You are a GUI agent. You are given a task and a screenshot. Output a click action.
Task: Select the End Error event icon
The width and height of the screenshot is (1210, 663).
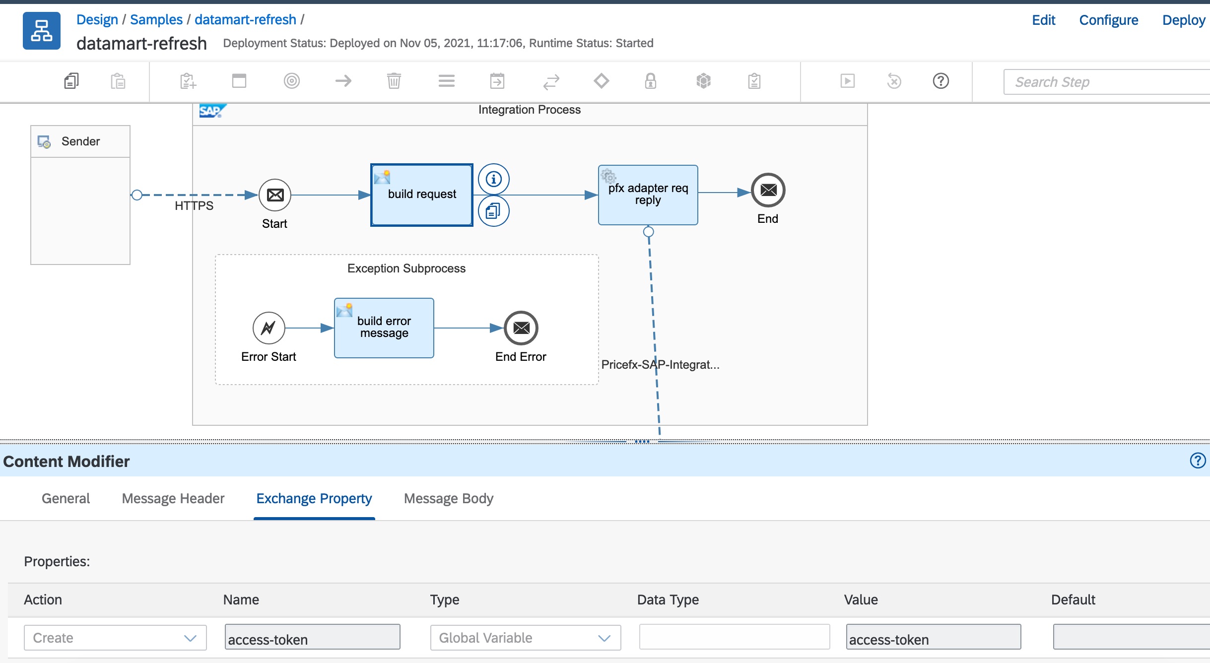point(521,328)
